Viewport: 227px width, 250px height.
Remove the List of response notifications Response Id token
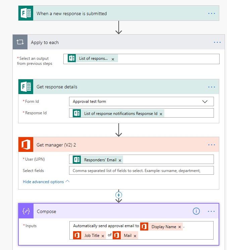pyautogui.click(x=161, y=114)
